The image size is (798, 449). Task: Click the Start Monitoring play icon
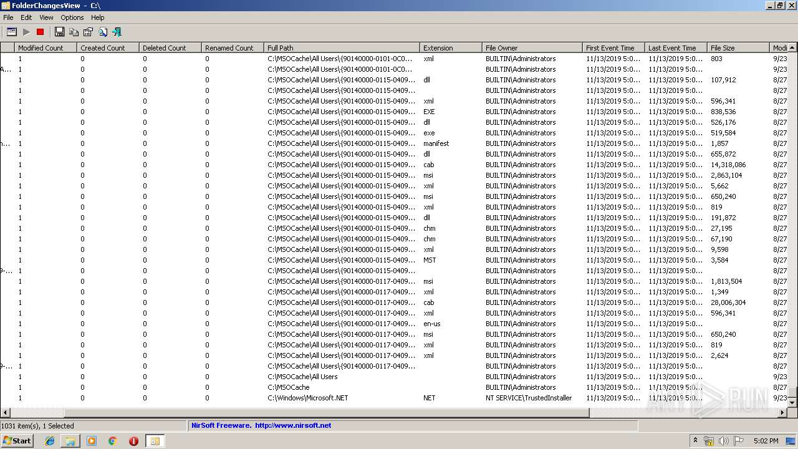click(x=26, y=32)
